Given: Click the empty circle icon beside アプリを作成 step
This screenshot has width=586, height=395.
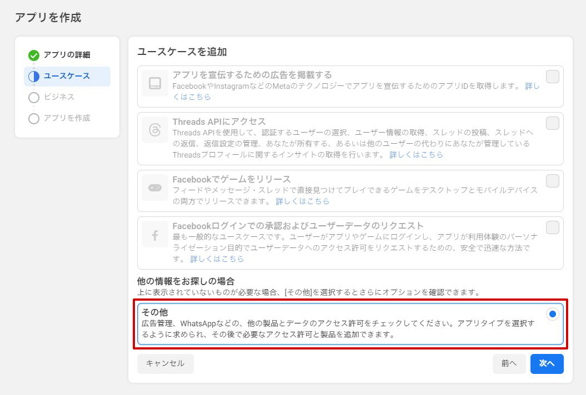Looking at the screenshot, I should click(34, 119).
